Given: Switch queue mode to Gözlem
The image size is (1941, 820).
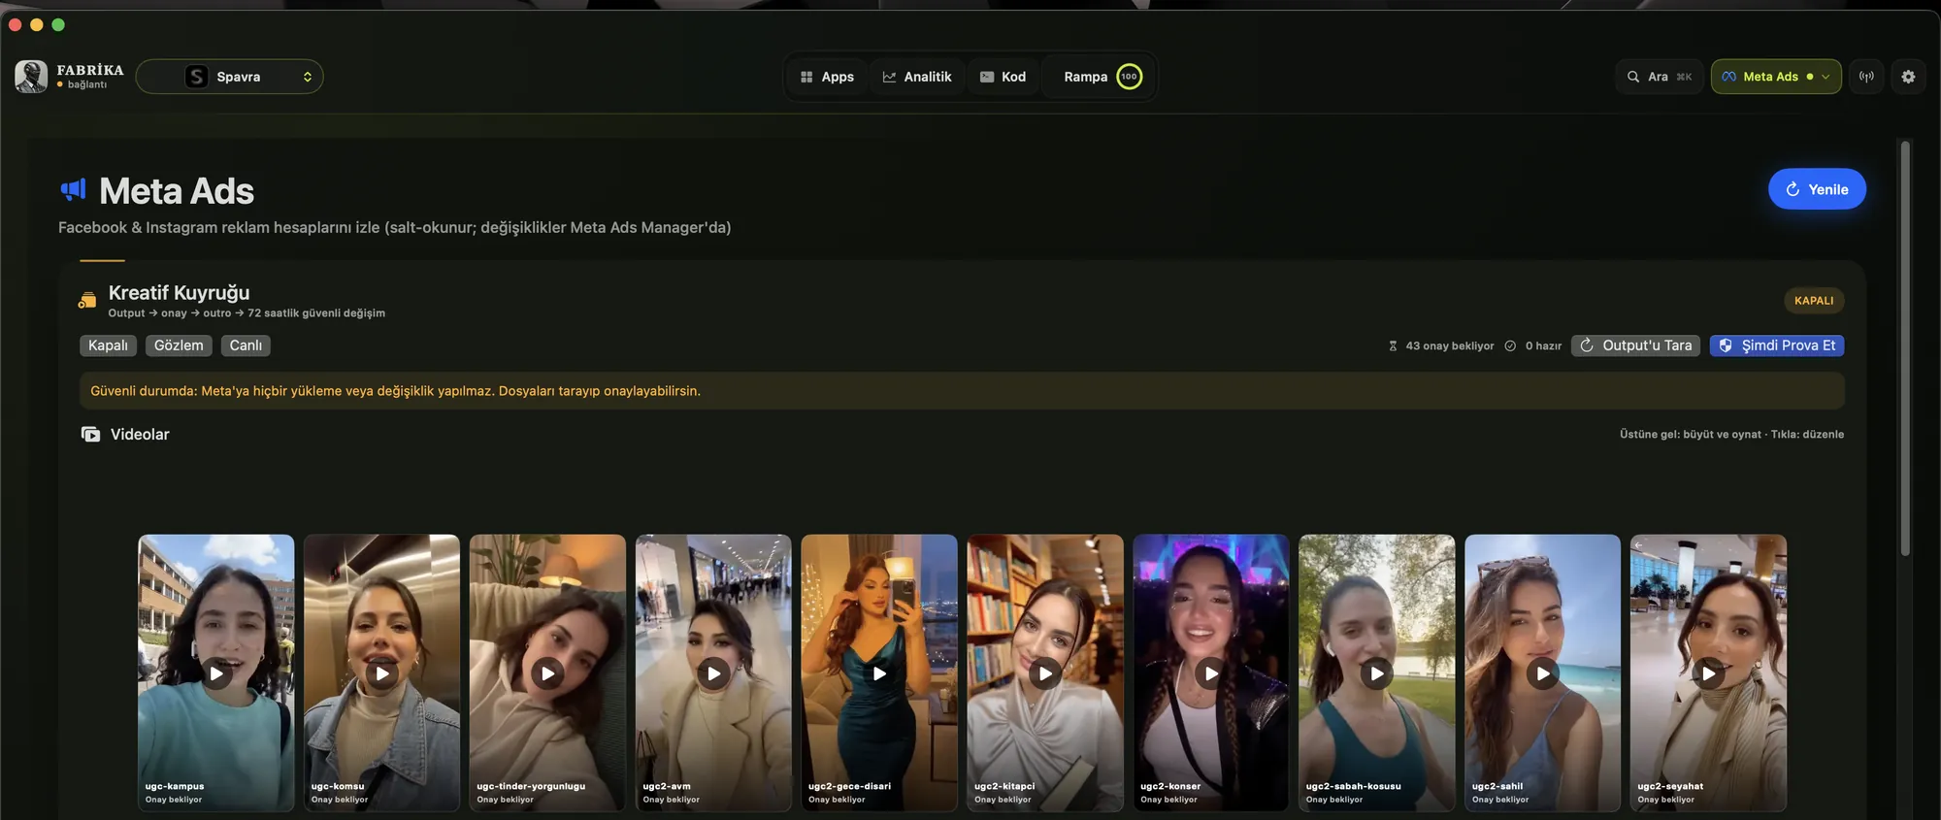Looking at the screenshot, I should 179,345.
